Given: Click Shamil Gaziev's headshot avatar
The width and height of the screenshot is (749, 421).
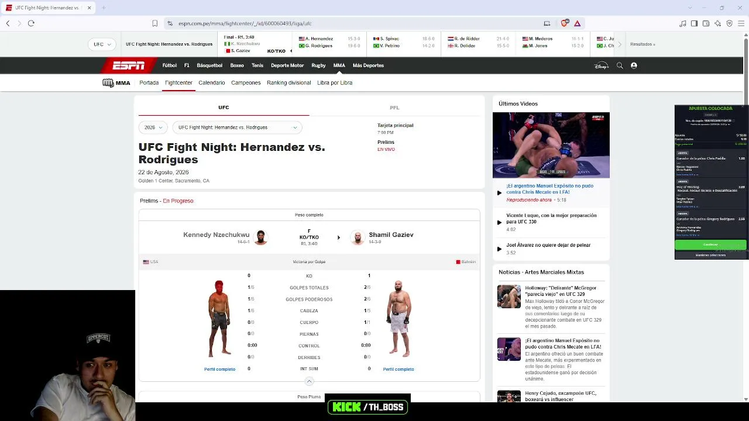Looking at the screenshot, I should [358, 237].
